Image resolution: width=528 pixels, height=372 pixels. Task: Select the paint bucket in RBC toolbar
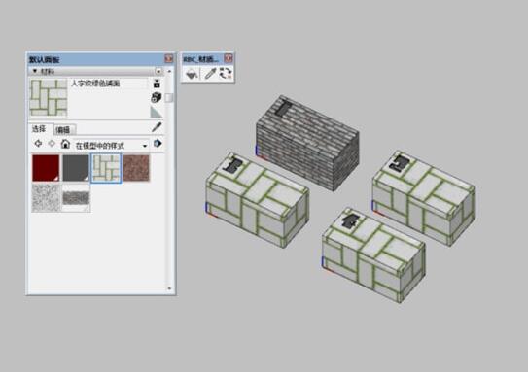pyautogui.click(x=192, y=73)
